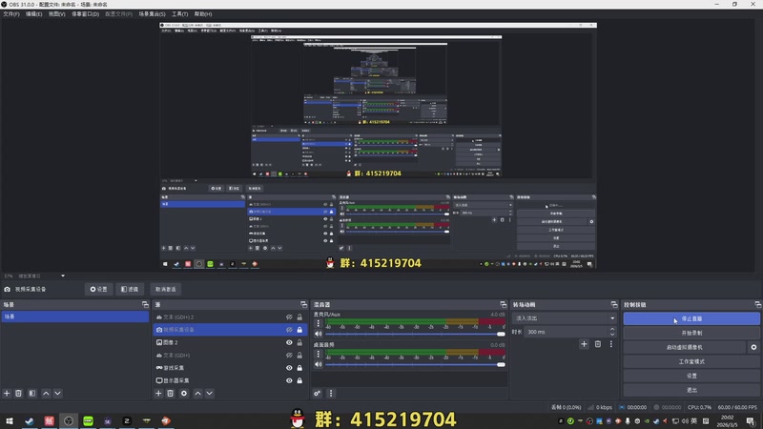Screen dimensions: 763x429
Task: Open the Steam icon in the taskbar
Action: click(x=30, y=420)
